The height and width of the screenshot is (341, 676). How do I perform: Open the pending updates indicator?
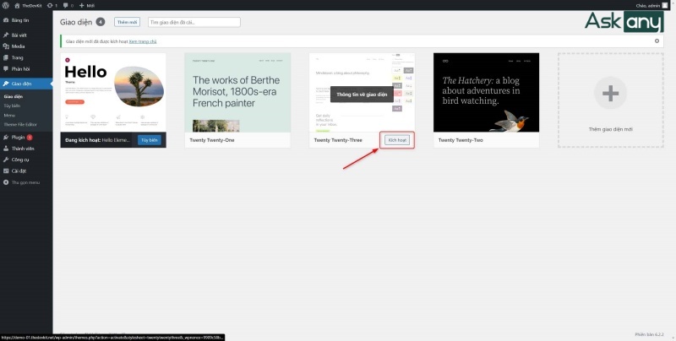tap(52, 6)
